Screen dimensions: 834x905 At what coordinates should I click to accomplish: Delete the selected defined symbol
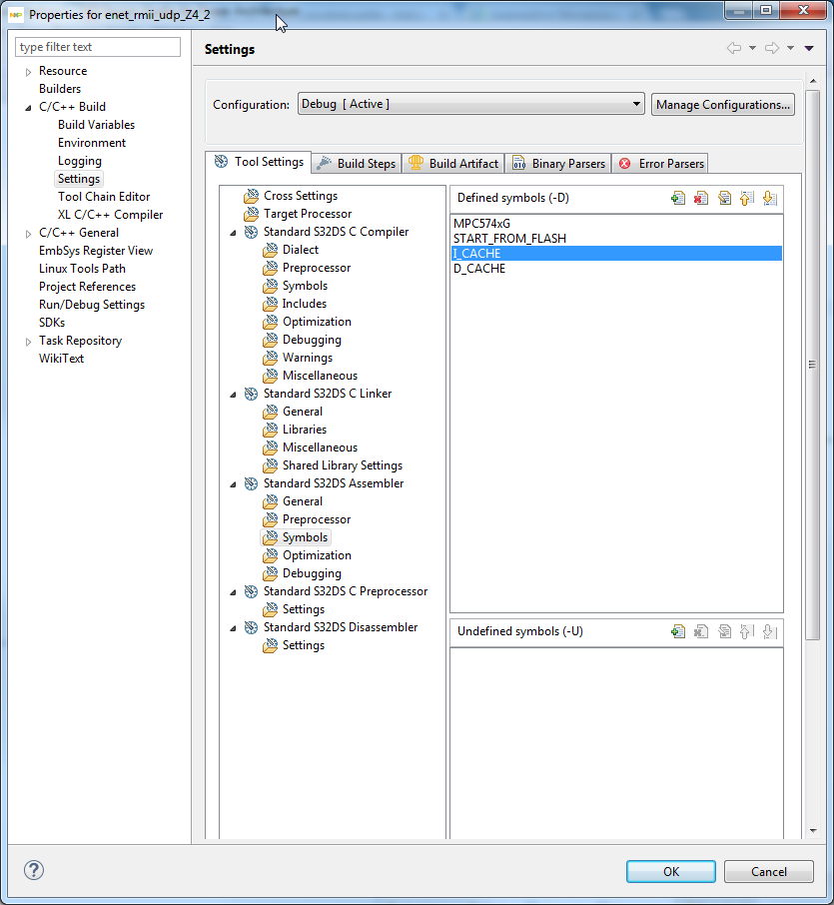click(701, 199)
